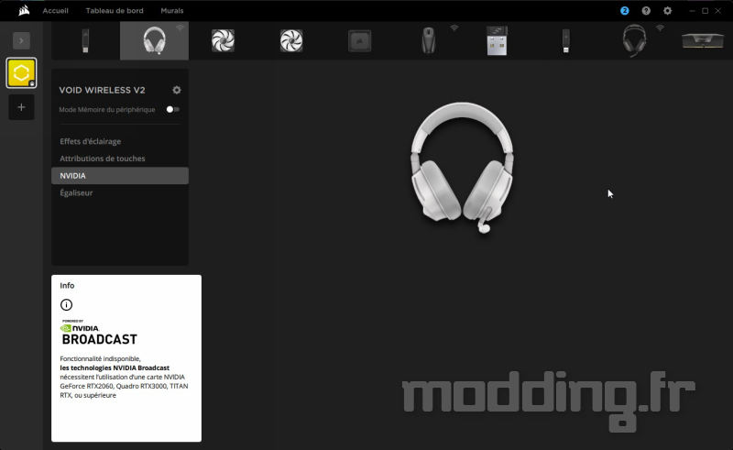Viewport: 733px width, 450px height.
Task: Click the NVIDIA Broadcast logo
Action: (x=99, y=333)
